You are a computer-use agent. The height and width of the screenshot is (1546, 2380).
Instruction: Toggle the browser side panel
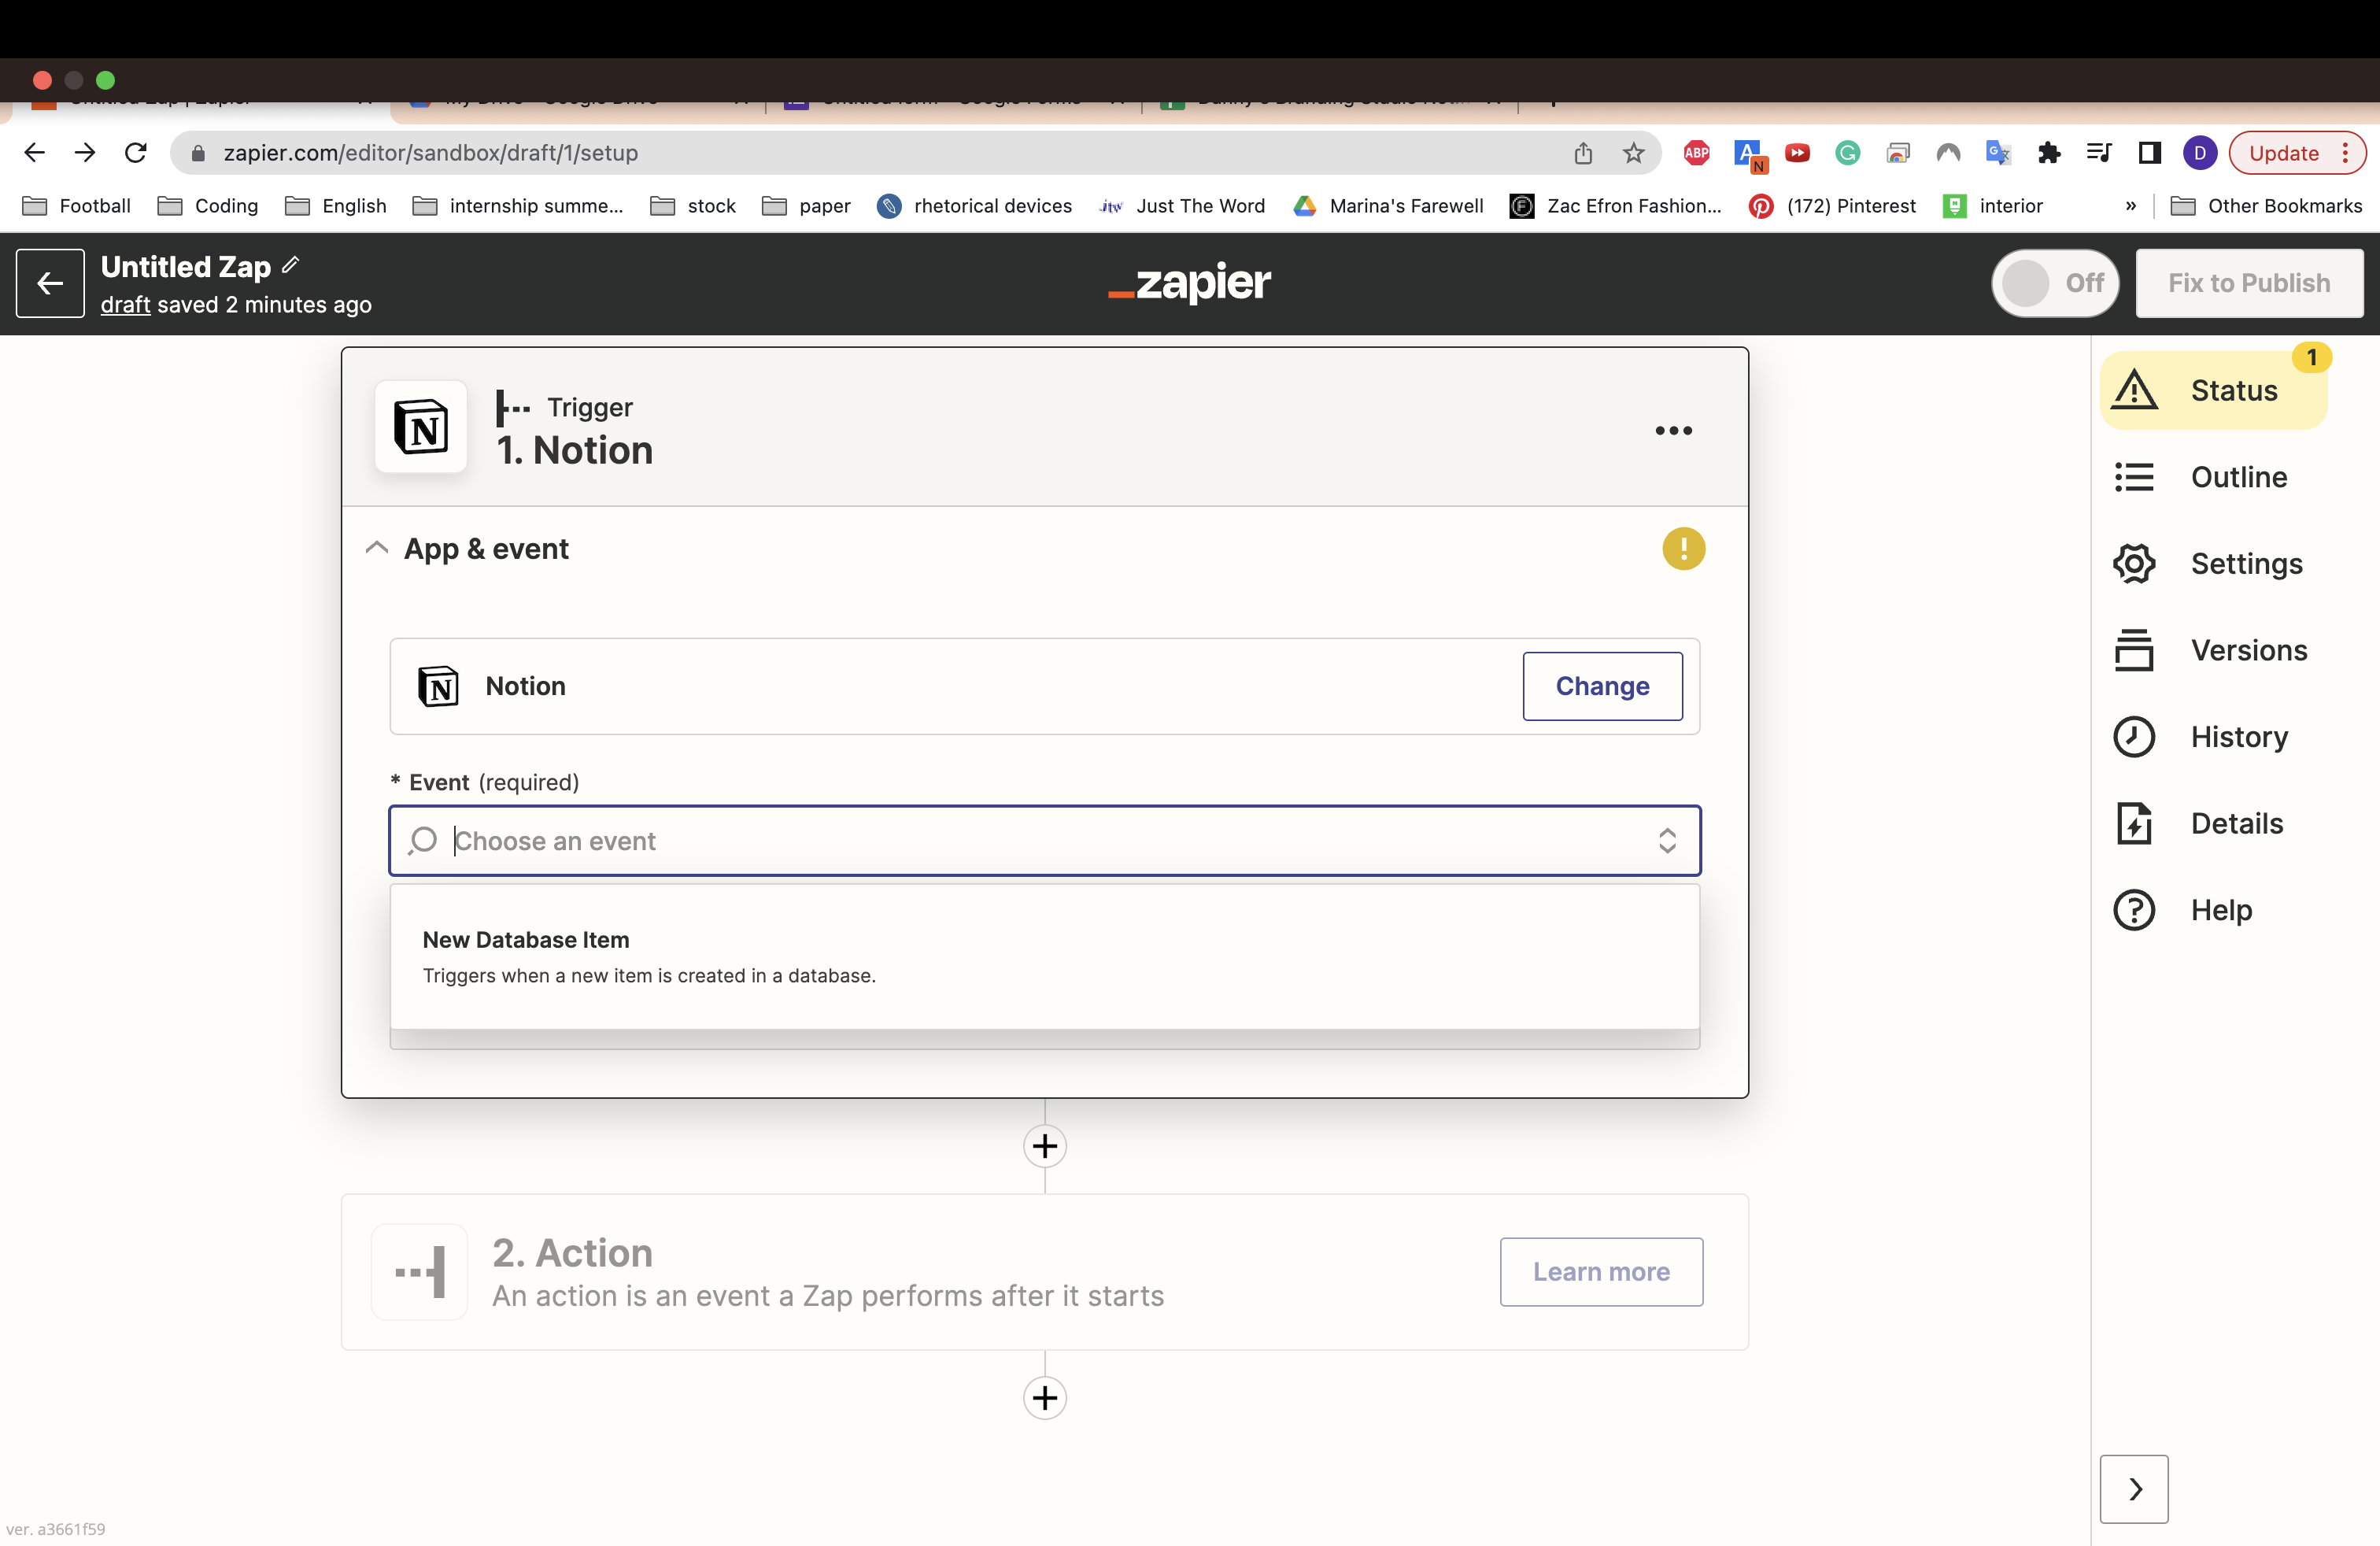point(2150,153)
